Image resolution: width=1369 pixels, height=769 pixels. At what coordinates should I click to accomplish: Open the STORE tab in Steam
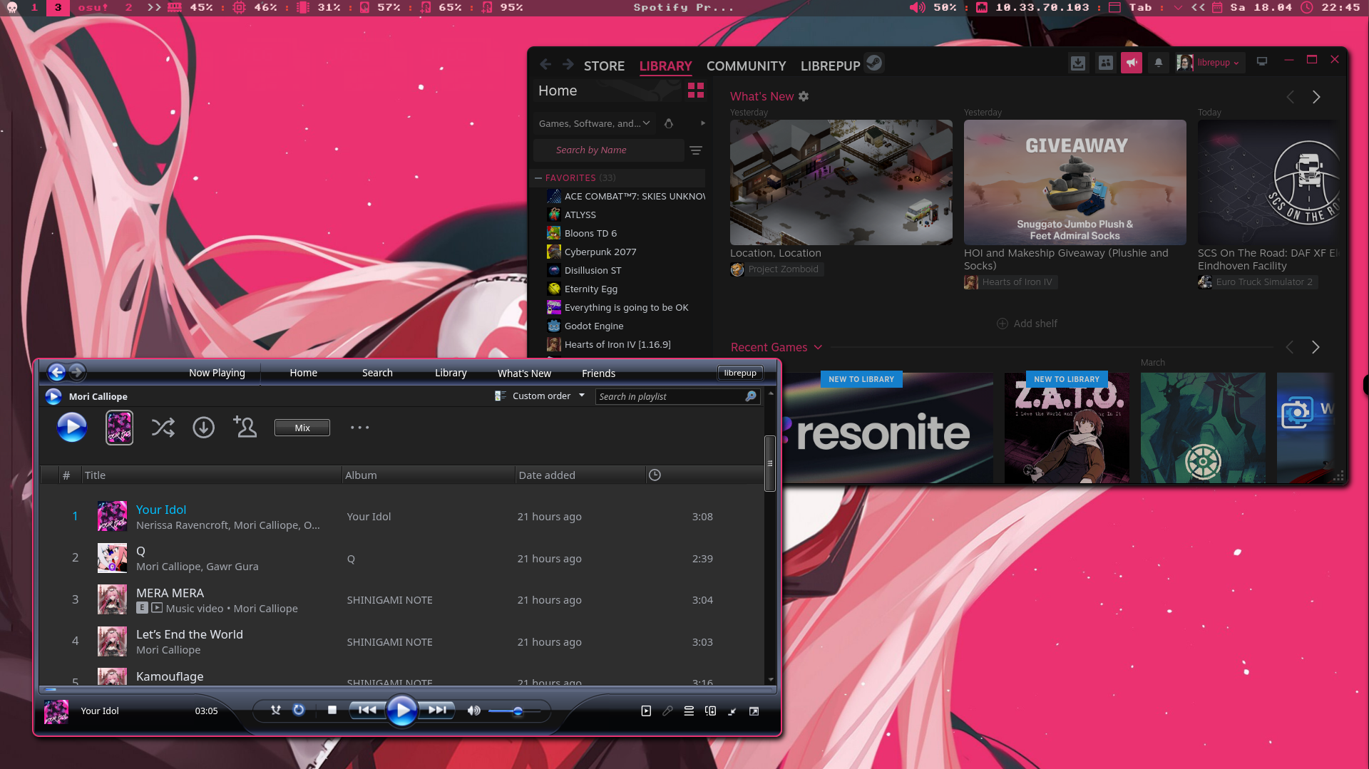point(604,66)
